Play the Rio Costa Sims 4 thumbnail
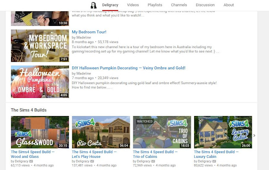269x170 pixels. 101,132
